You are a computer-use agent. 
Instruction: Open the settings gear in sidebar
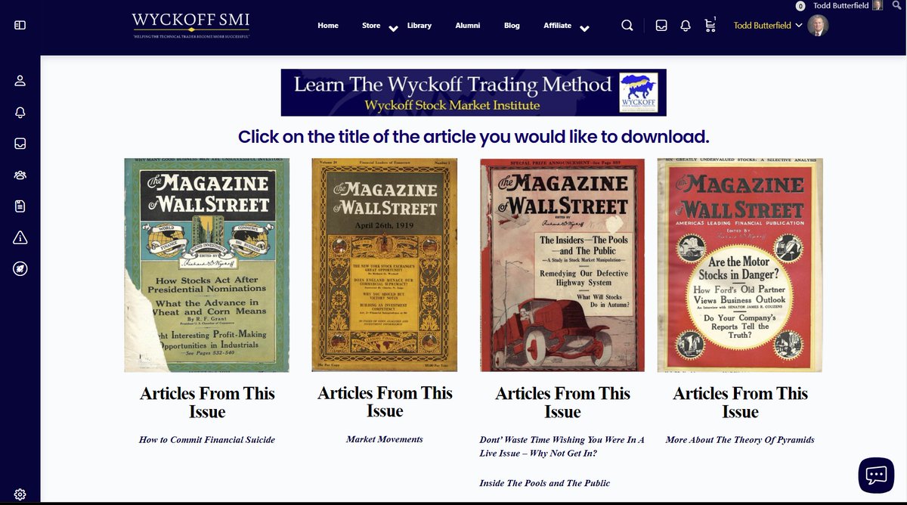(x=20, y=494)
